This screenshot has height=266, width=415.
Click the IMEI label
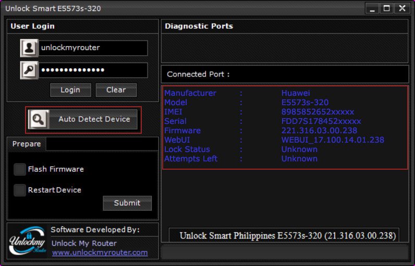tap(173, 112)
